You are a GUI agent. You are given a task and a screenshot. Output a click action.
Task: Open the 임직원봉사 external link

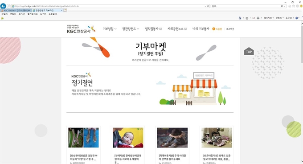153,29
